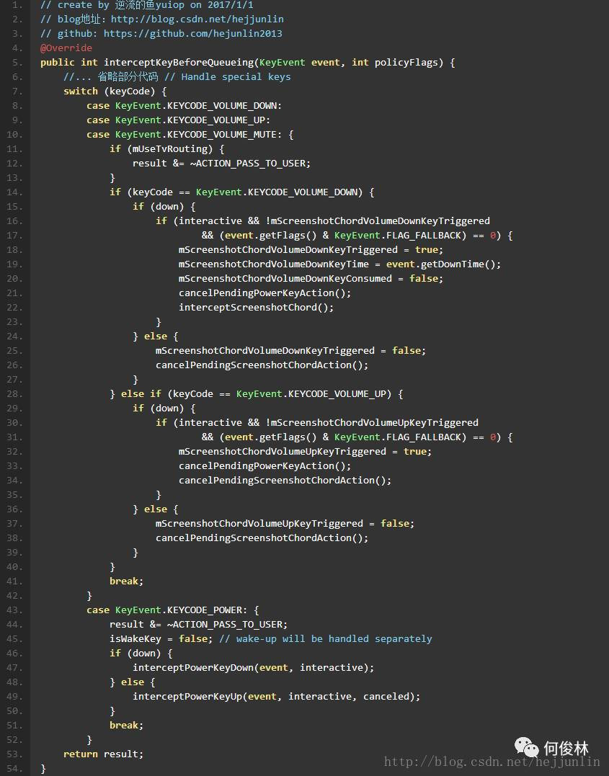
Task: Click the 'int policyFlags' parameter
Action: point(395,63)
